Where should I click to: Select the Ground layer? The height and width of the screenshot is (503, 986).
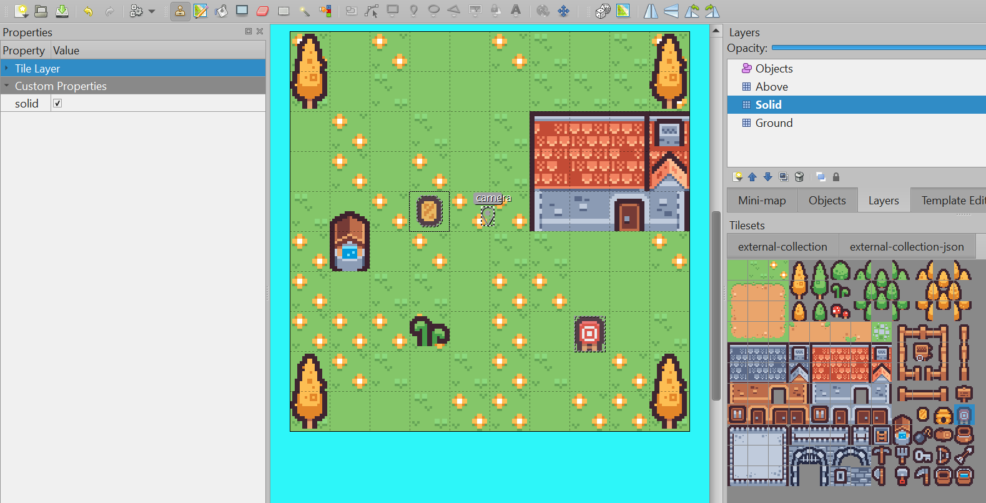774,123
